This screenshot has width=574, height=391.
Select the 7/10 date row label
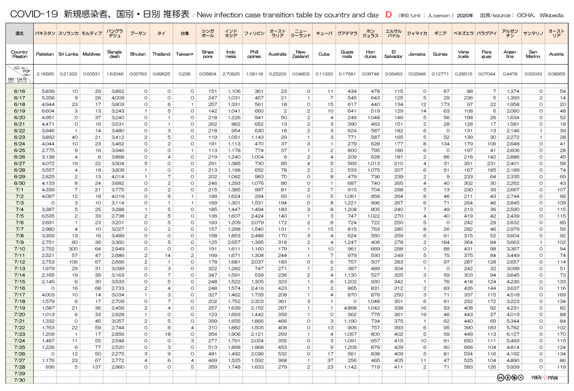click(20, 249)
